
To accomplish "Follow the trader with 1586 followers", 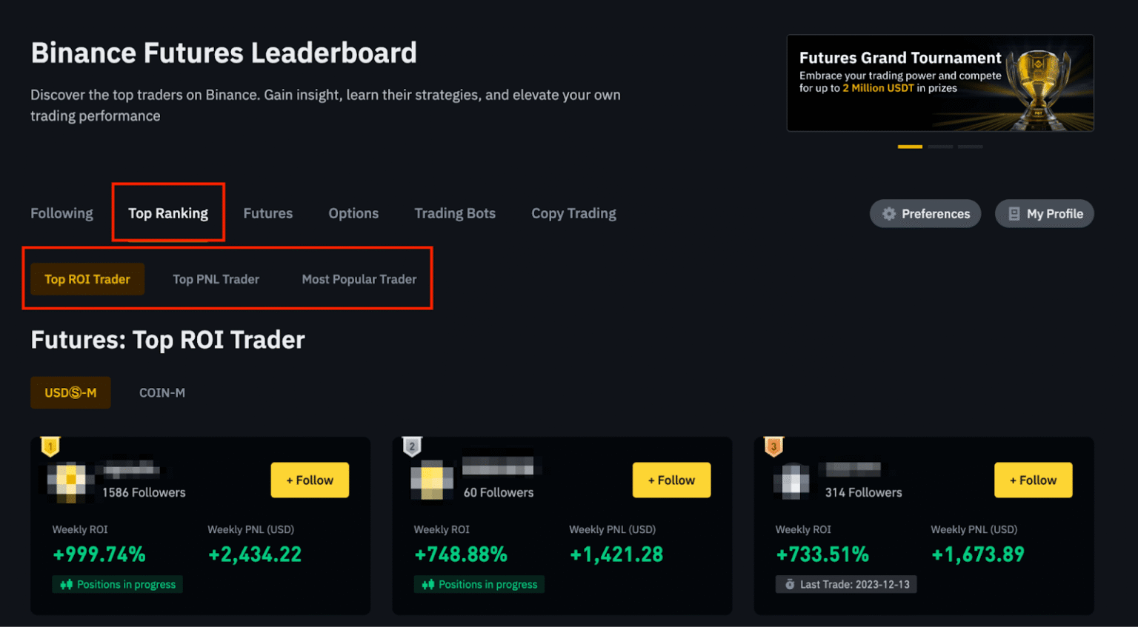I will (x=310, y=480).
